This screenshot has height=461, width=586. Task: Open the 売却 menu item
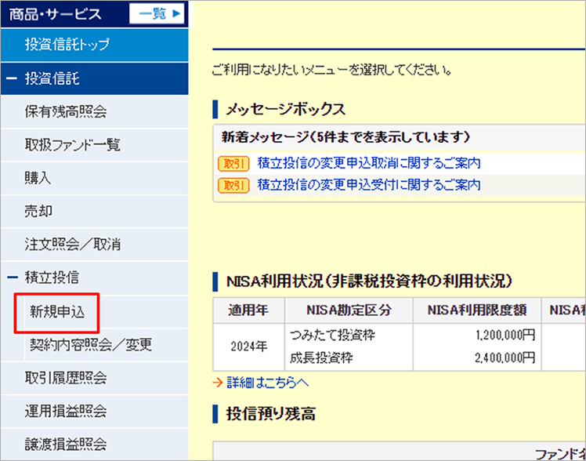pyautogui.click(x=38, y=211)
